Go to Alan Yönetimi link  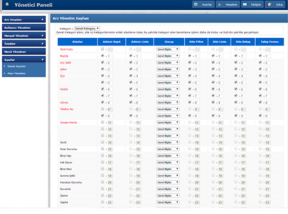(x=16, y=73)
